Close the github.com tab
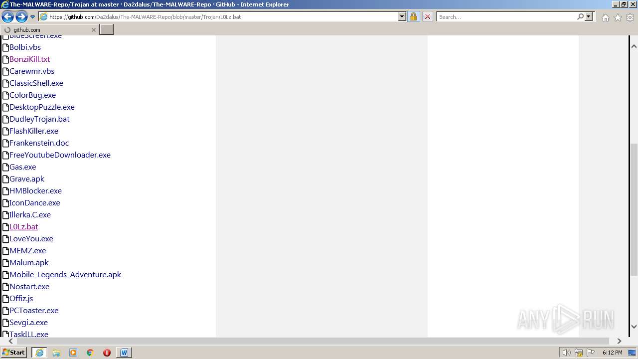This screenshot has height=359, width=638. [93, 30]
